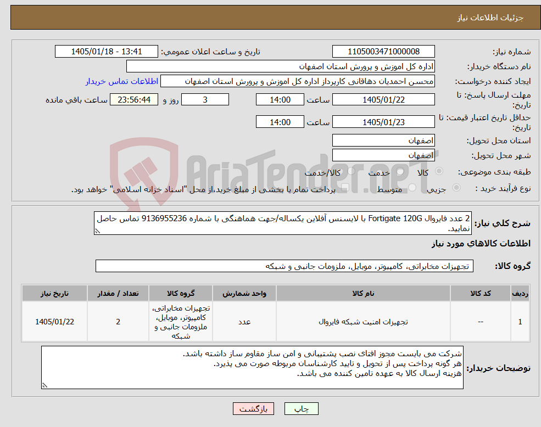Click the گروه کالا column header

[181, 293]
